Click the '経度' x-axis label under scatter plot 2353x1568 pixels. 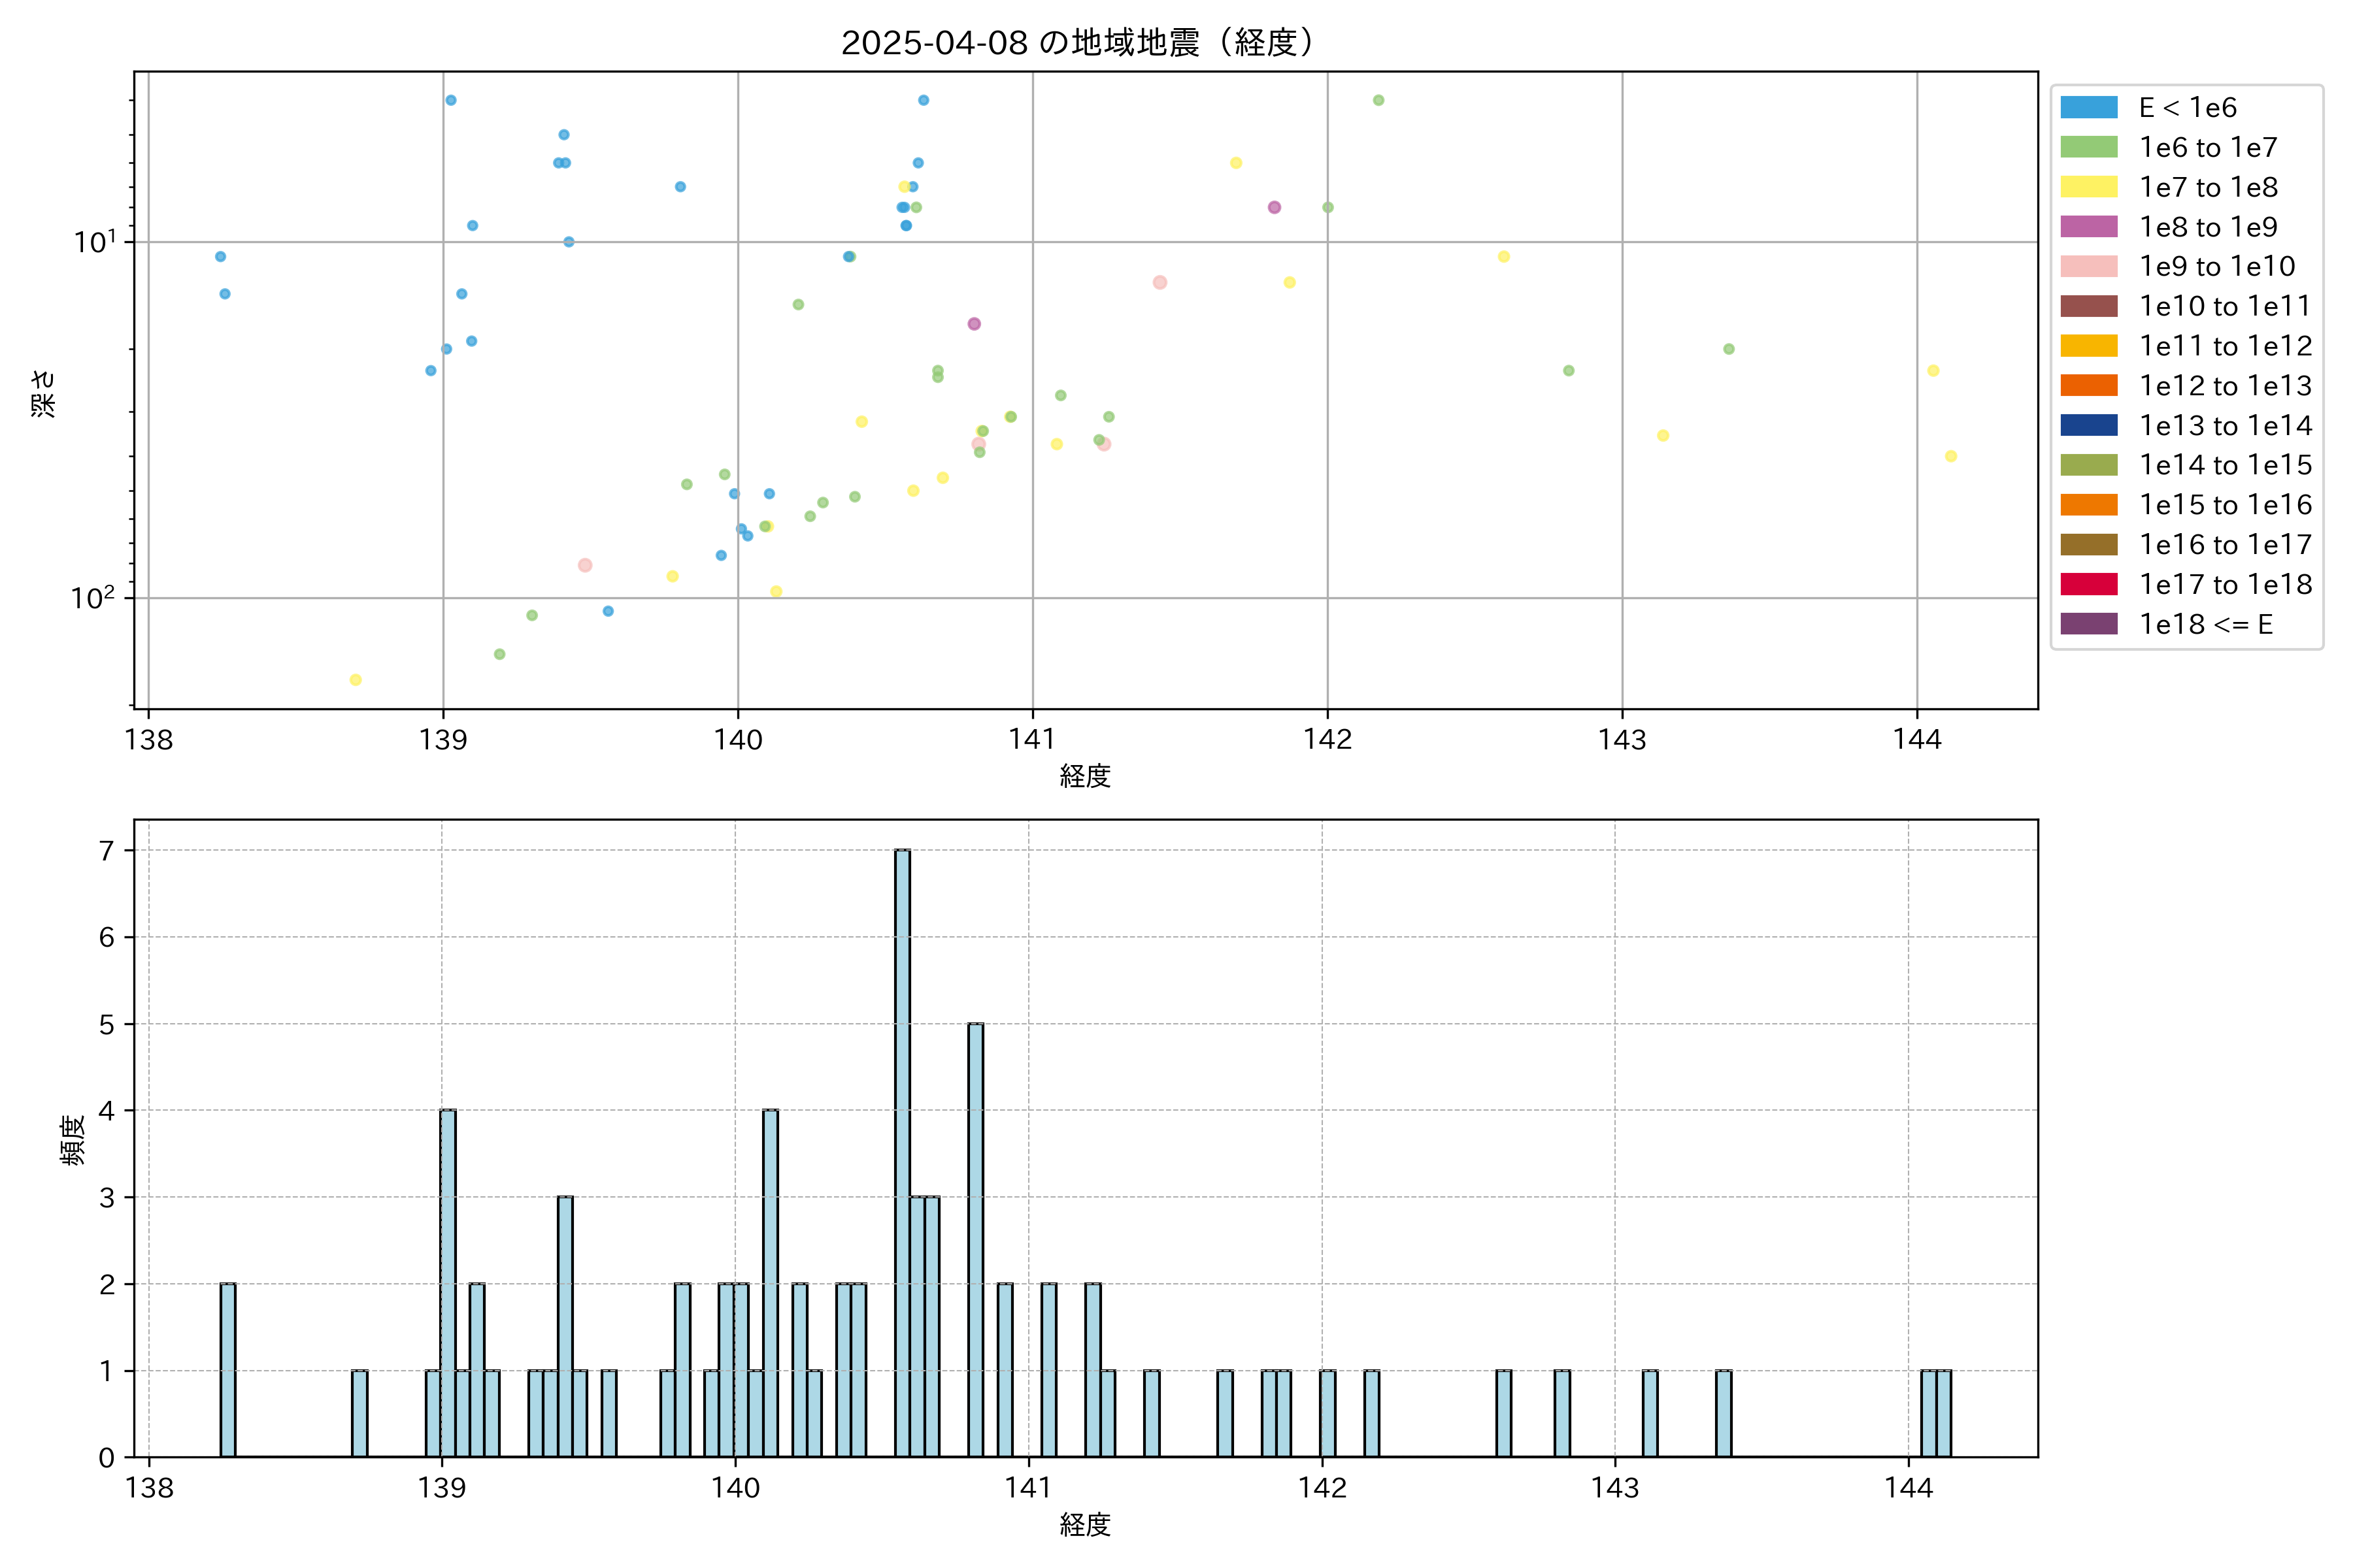click(1084, 776)
